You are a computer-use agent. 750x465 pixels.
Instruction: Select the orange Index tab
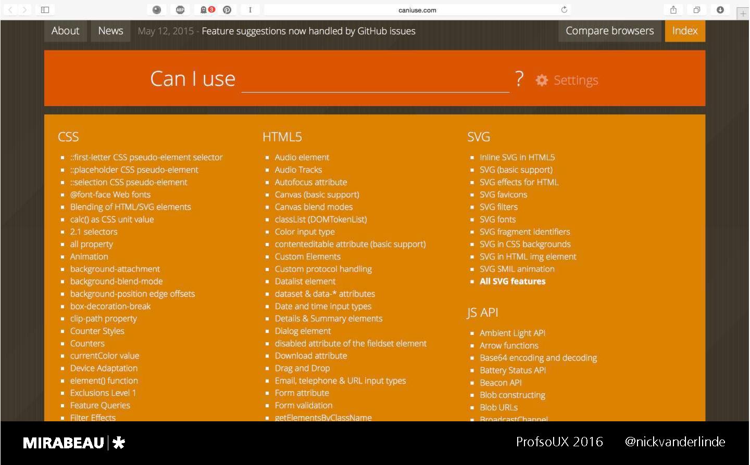pos(685,31)
